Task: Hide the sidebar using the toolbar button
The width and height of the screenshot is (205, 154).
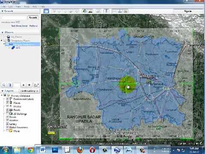Action: (46, 11)
